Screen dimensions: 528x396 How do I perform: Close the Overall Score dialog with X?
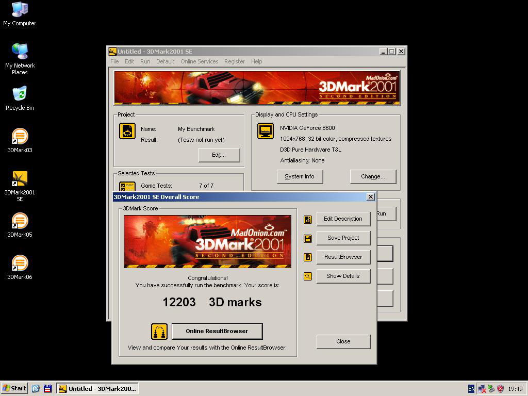coord(370,197)
